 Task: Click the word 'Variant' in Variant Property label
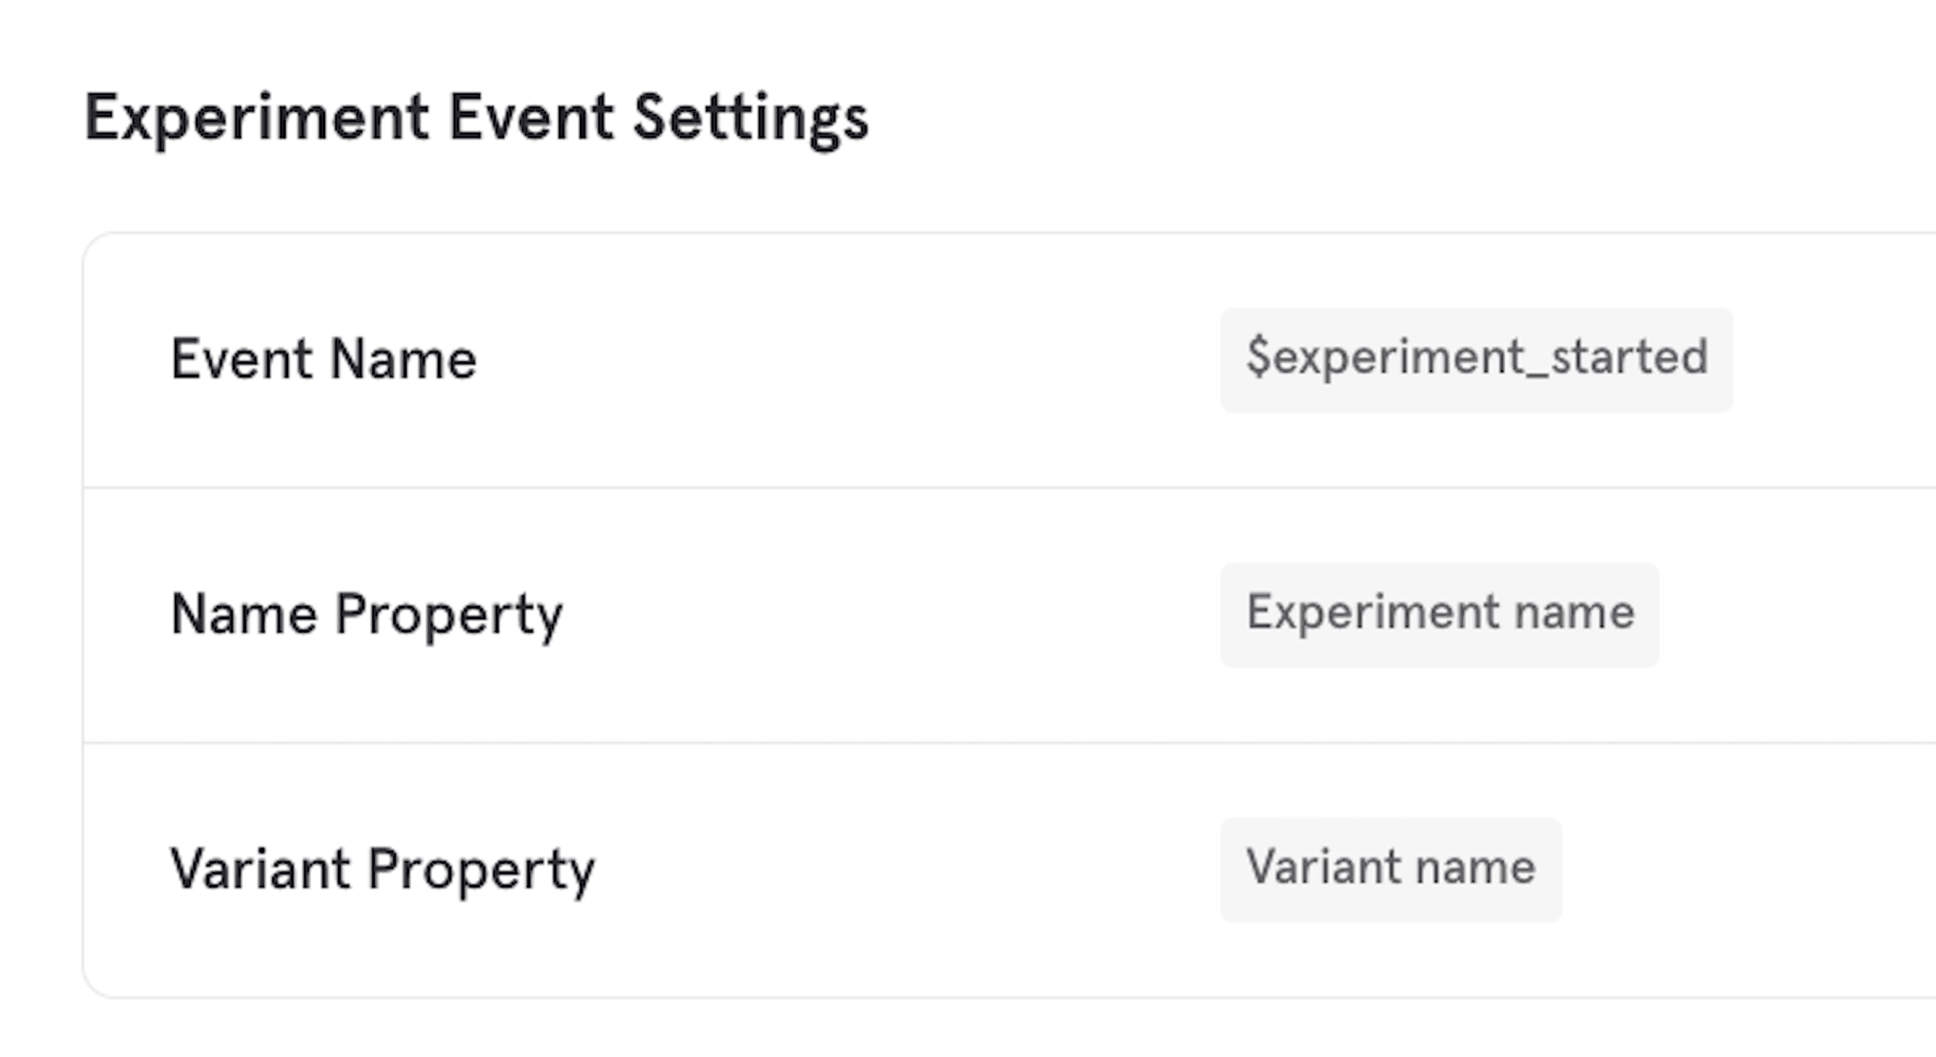(260, 869)
